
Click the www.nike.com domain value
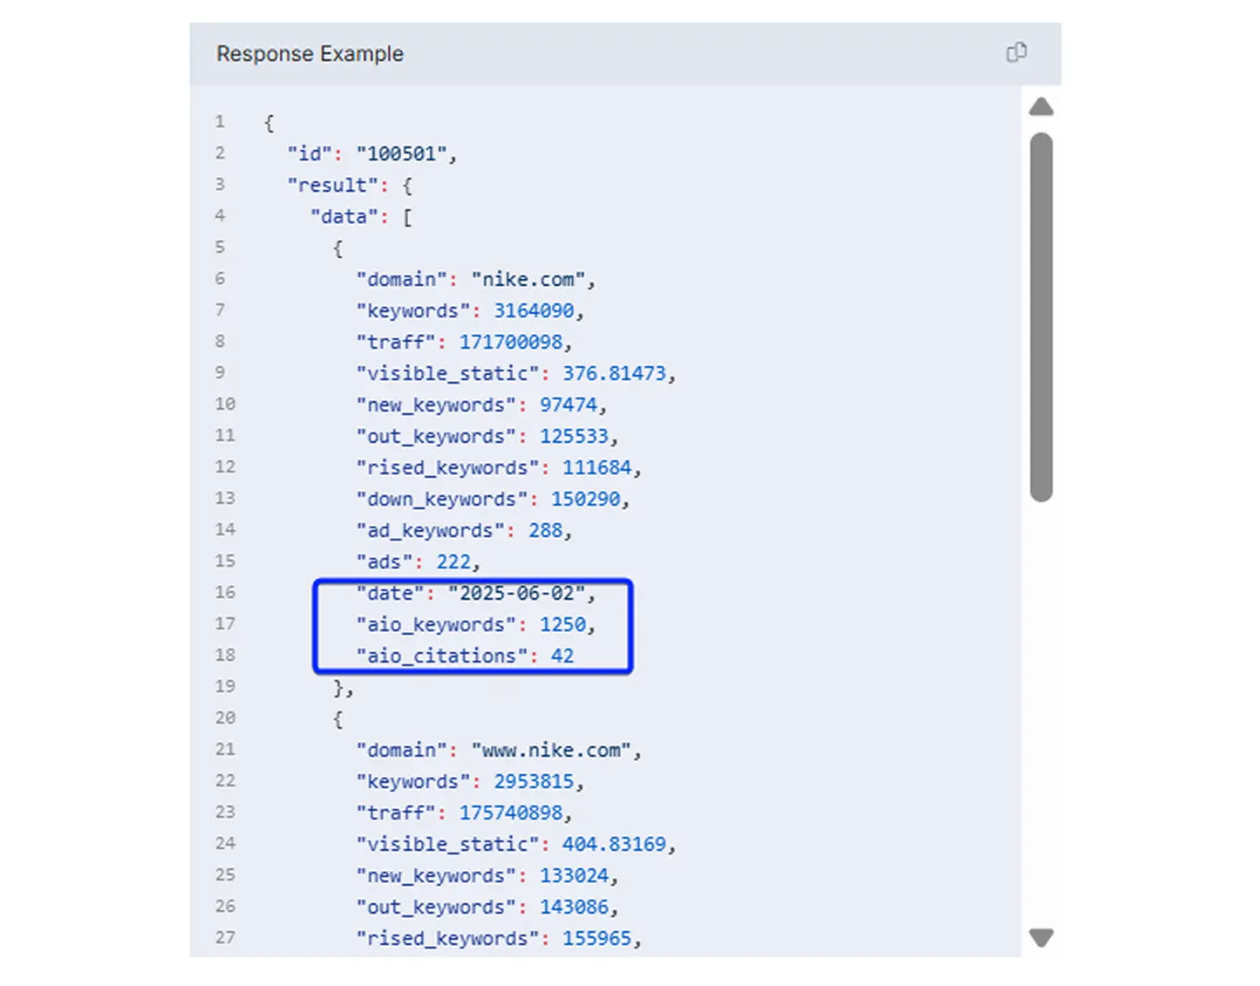point(553,749)
